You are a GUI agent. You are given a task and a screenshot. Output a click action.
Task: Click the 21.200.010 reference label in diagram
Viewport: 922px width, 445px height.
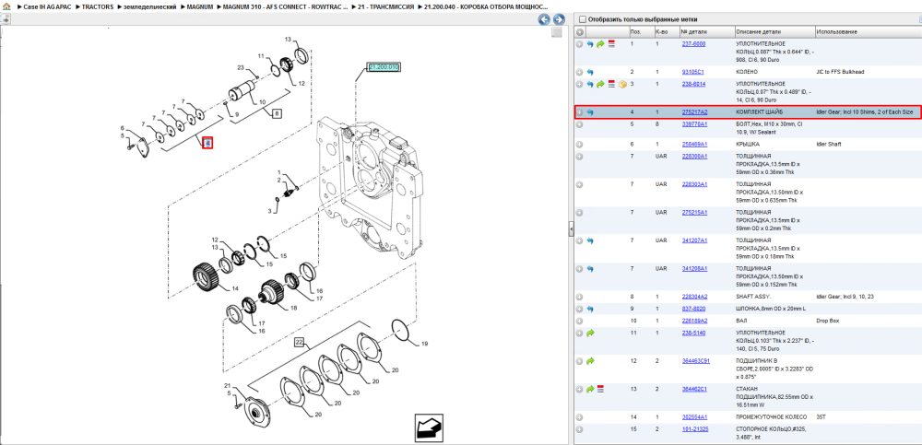coord(384,68)
